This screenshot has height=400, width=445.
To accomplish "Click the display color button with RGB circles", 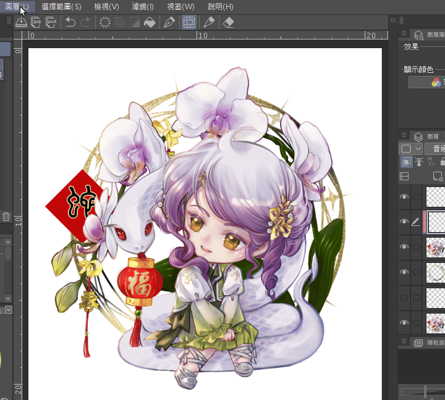I will point(427,82).
